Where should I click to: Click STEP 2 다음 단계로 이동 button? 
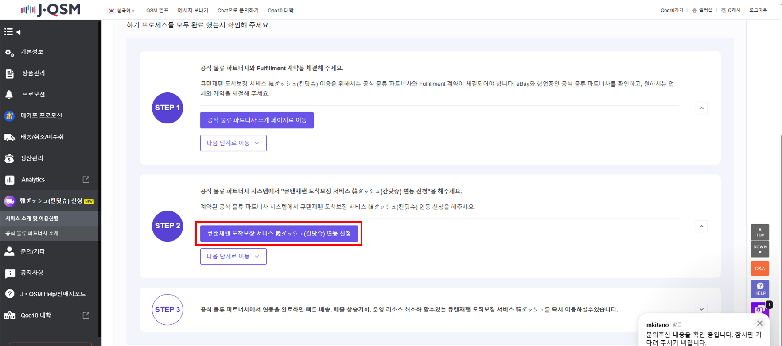(233, 256)
